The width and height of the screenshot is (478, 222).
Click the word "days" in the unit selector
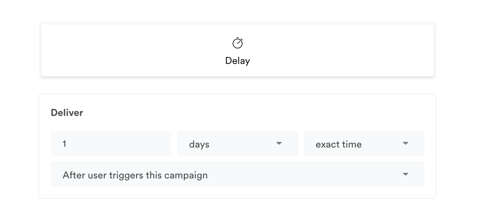[199, 144]
